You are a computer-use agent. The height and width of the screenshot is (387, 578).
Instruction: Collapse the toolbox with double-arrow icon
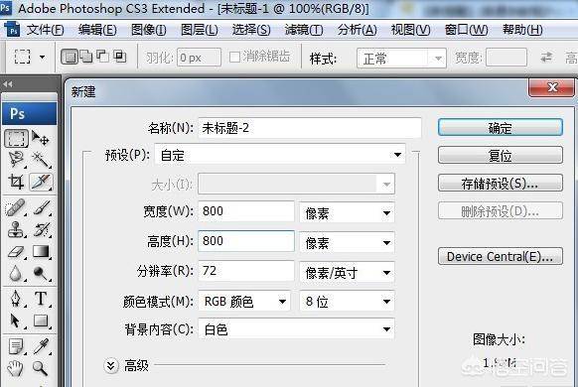point(7,84)
